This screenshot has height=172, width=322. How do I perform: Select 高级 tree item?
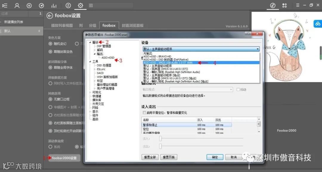click(95, 119)
